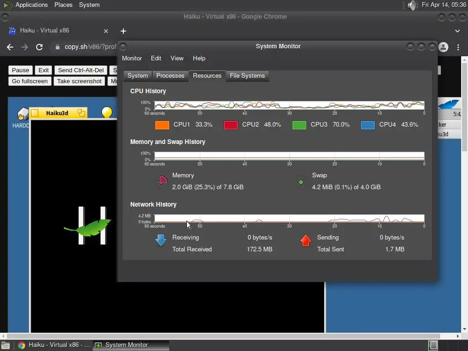Open the Applications menu in top panel
This screenshot has width=468, height=351.
(32, 5)
